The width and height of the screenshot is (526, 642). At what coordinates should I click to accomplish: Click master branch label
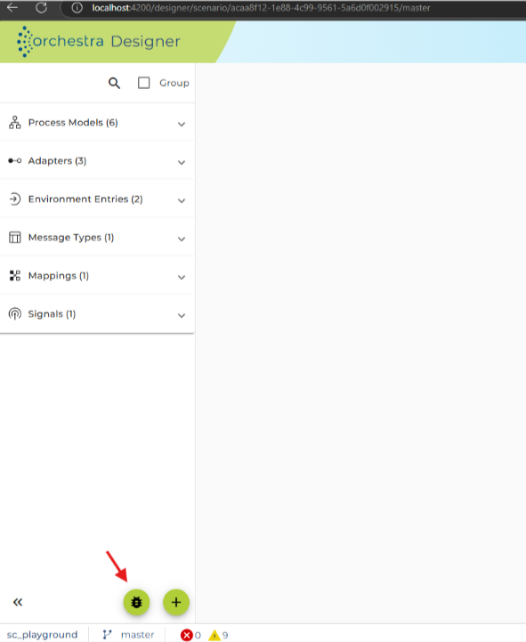tap(138, 635)
